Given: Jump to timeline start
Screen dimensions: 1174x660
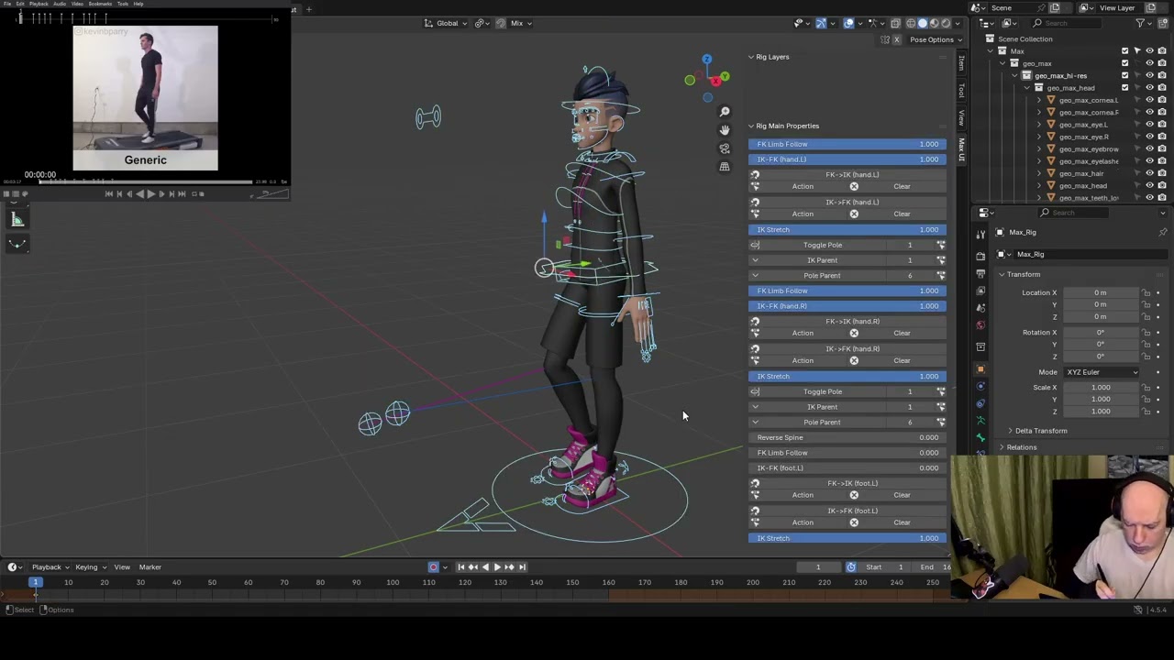Looking at the screenshot, I should tap(460, 566).
